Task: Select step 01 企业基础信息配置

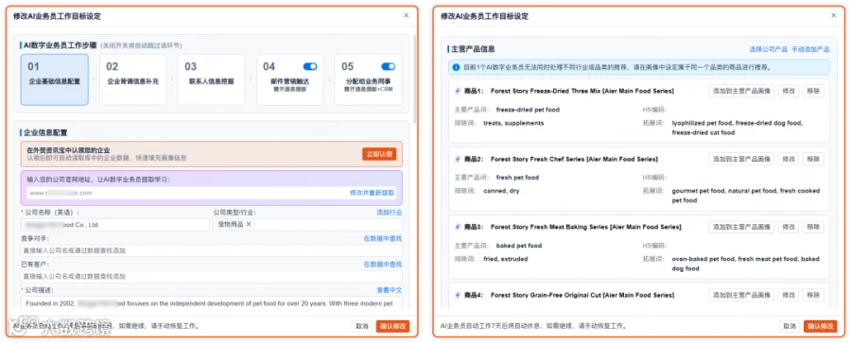Action: (54, 79)
